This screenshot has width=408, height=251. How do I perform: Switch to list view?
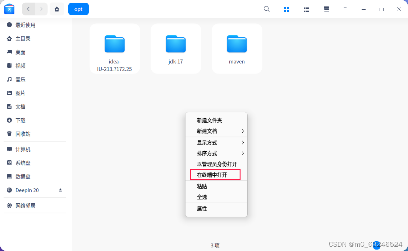(307, 9)
